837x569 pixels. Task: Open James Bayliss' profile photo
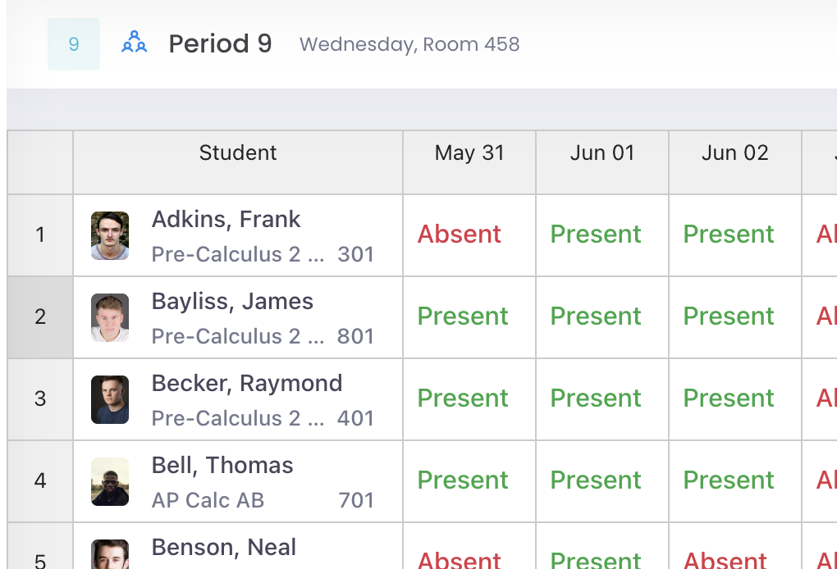[x=110, y=318]
